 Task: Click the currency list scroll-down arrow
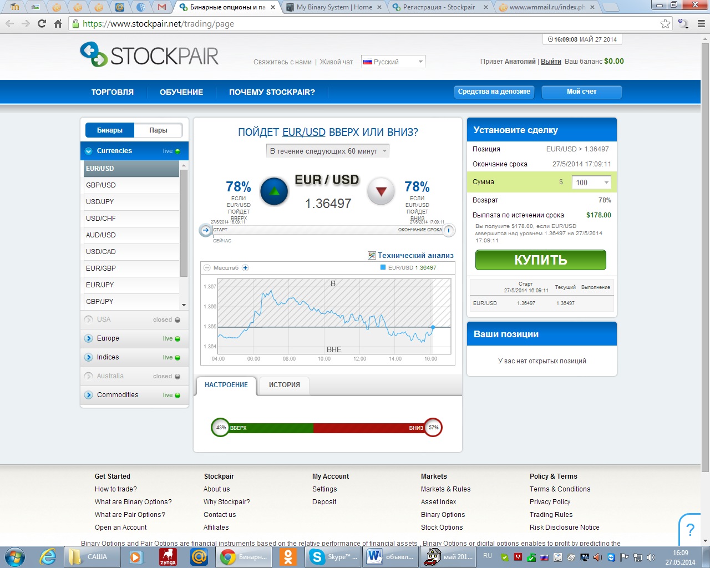tap(184, 305)
